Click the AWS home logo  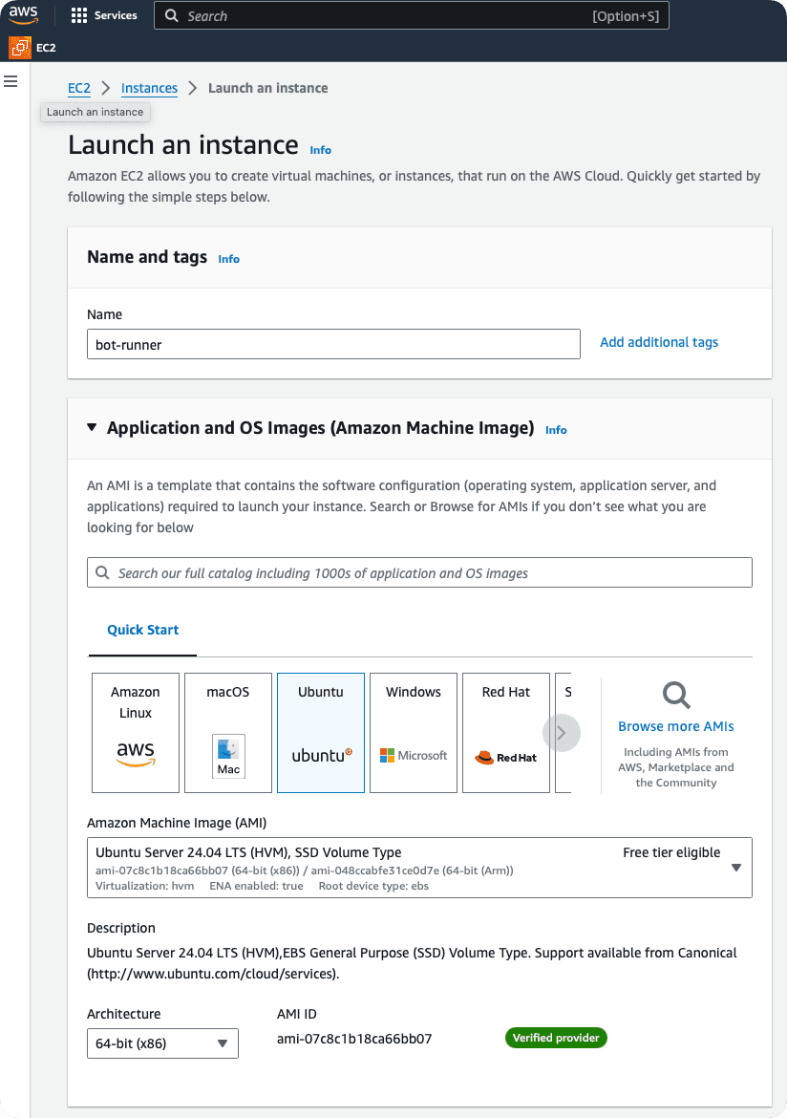click(22, 15)
